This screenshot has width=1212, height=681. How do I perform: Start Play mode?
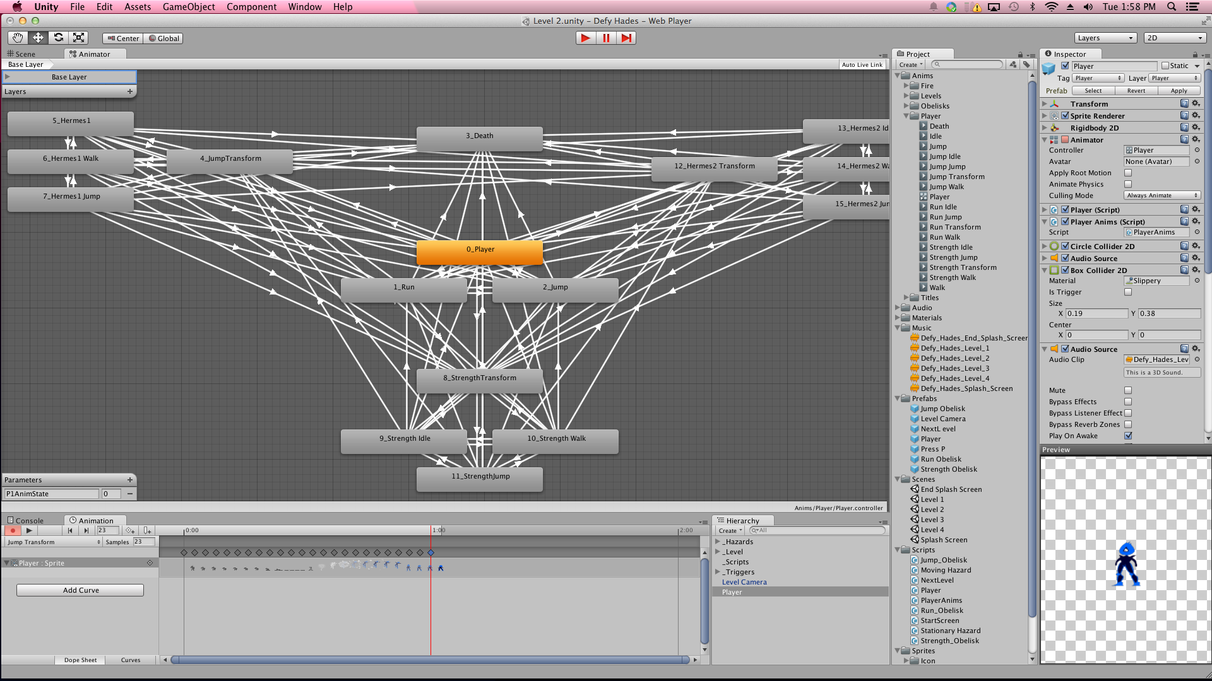coord(586,38)
